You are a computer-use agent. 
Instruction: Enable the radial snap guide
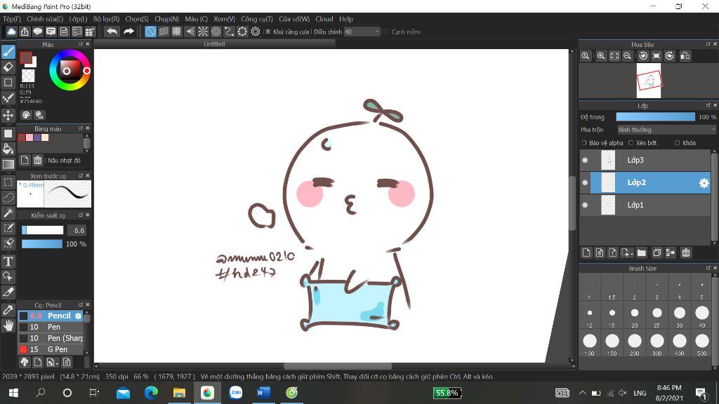click(203, 32)
